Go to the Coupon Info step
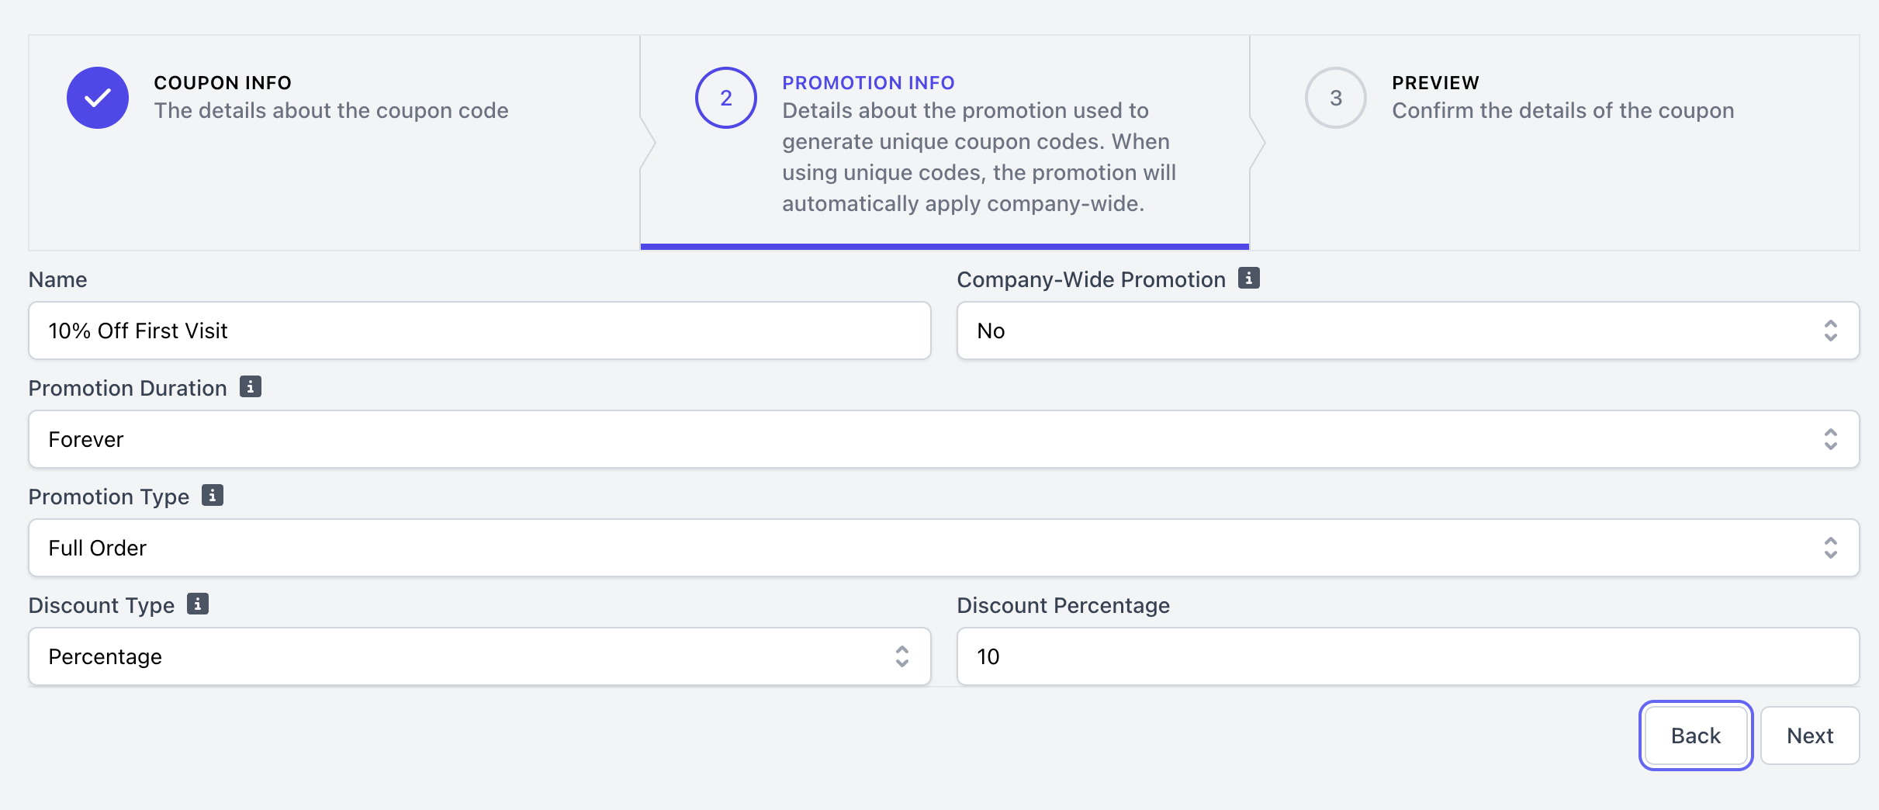Screen dimensions: 1879x810 pyautogui.click(x=223, y=83)
